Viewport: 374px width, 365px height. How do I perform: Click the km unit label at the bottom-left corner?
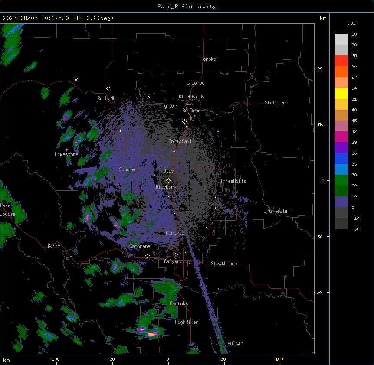pyautogui.click(x=7, y=360)
